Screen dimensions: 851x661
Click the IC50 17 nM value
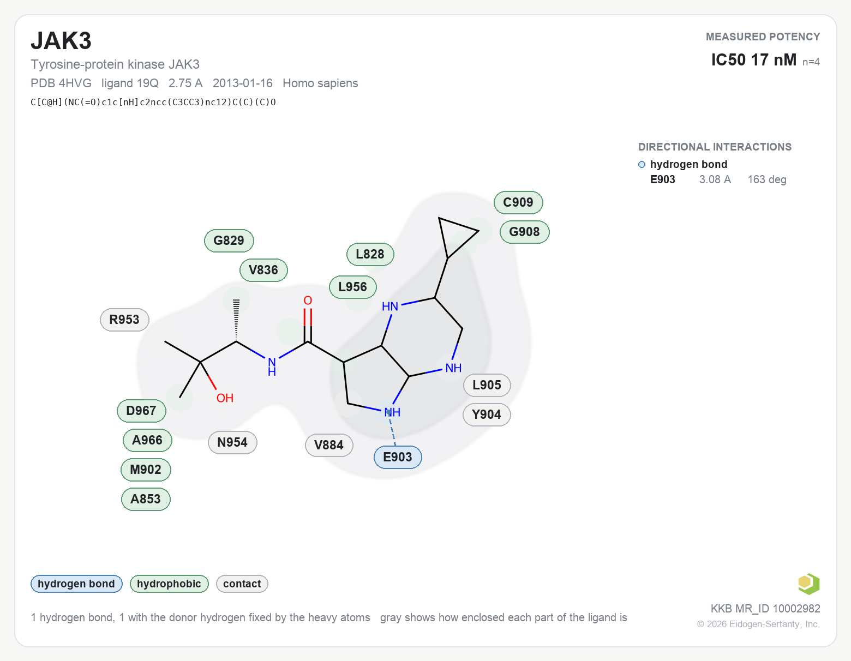coord(753,60)
